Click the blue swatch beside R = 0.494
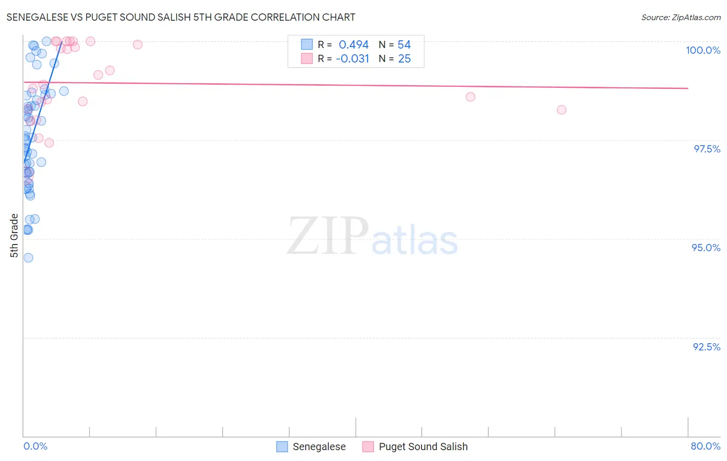 pyautogui.click(x=307, y=44)
